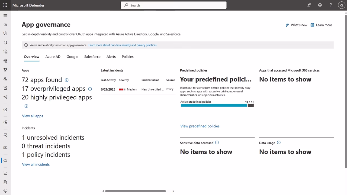Follow the data security and privacy practices link

click(x=123, y=45)
